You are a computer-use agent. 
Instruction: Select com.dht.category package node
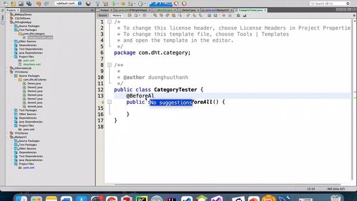pyautogui.click(x=33, y=33)
